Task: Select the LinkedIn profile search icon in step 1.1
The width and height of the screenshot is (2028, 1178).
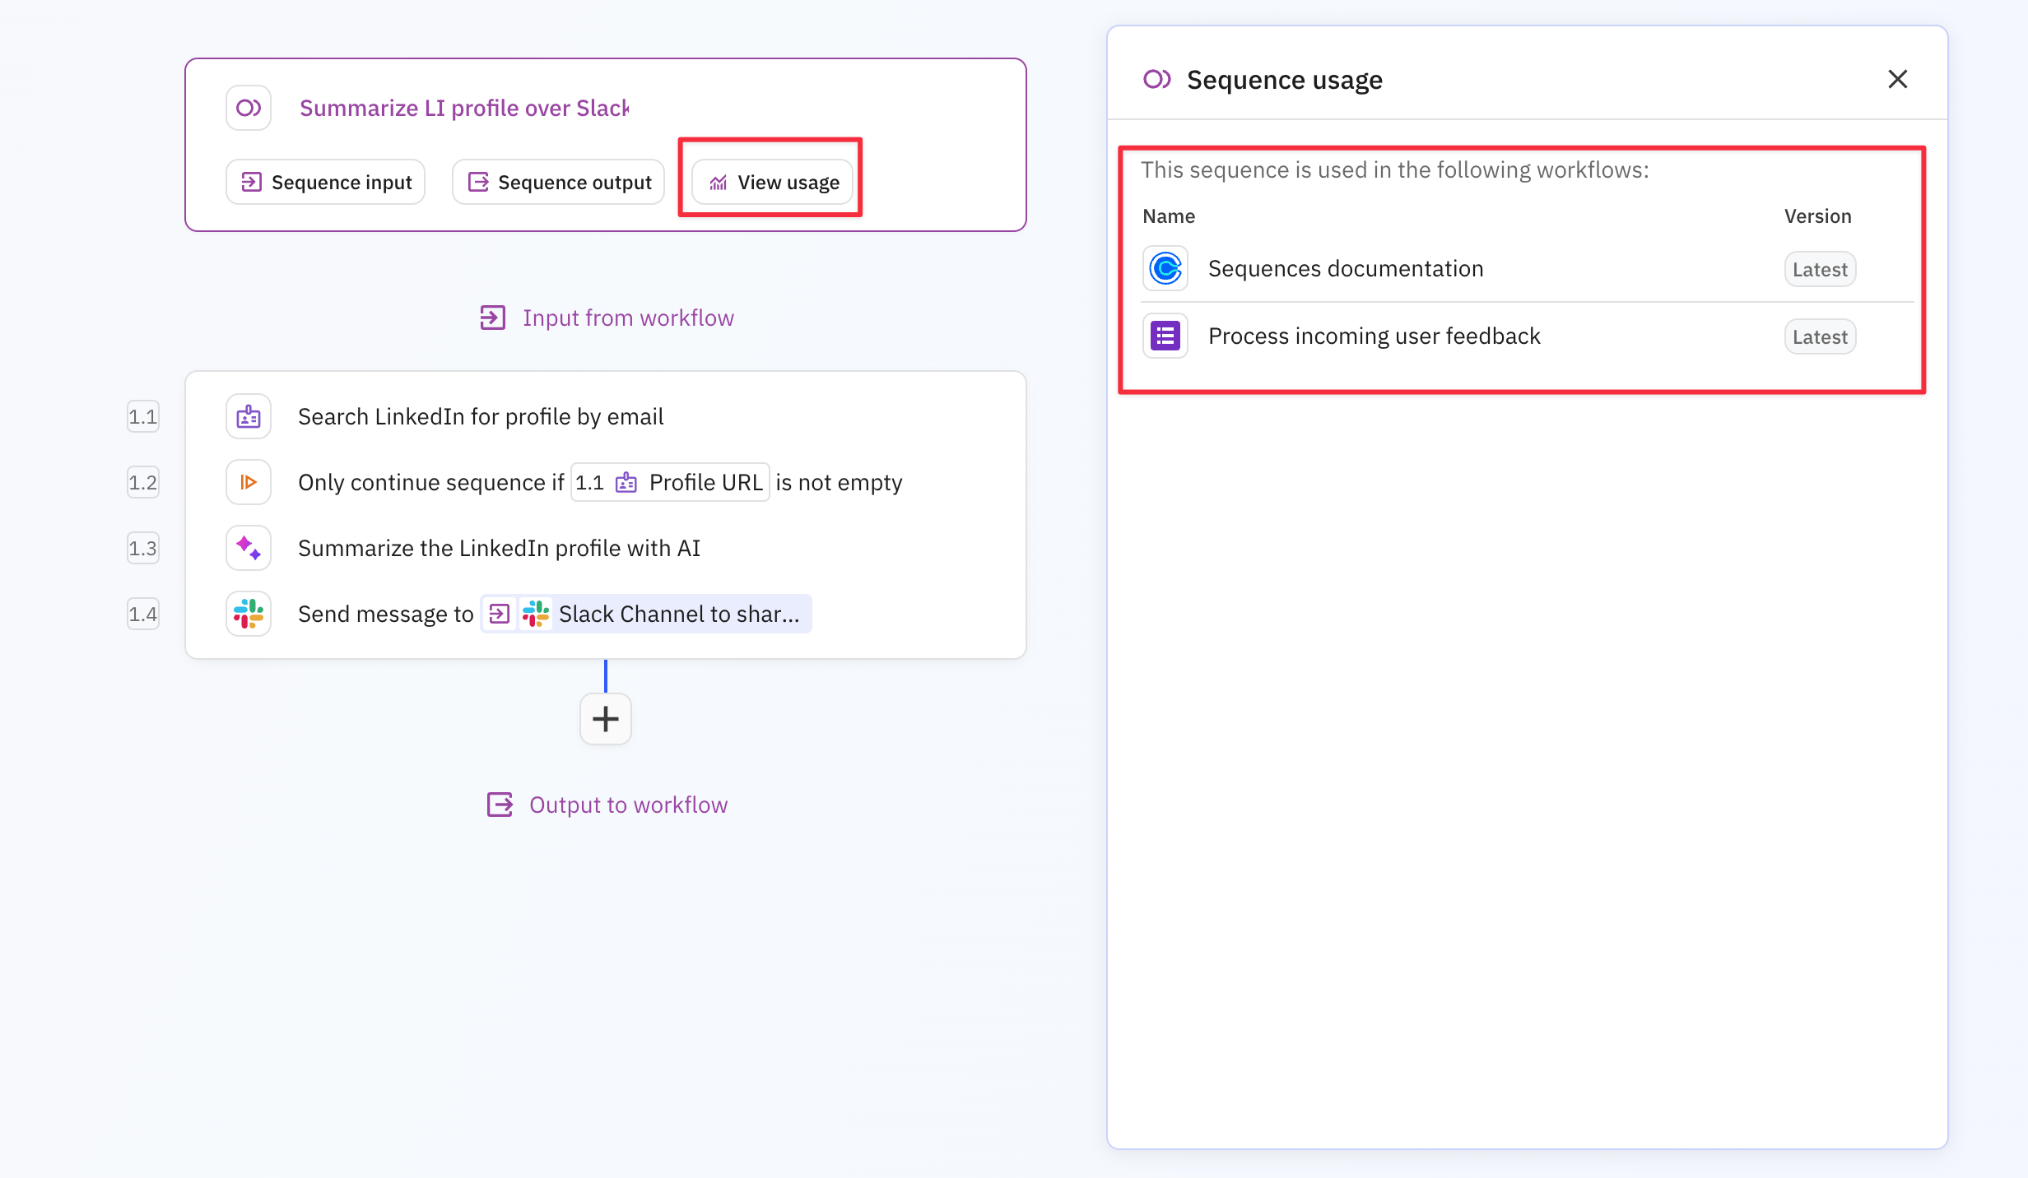Action: pyautogui.click(x=248, y=416)
